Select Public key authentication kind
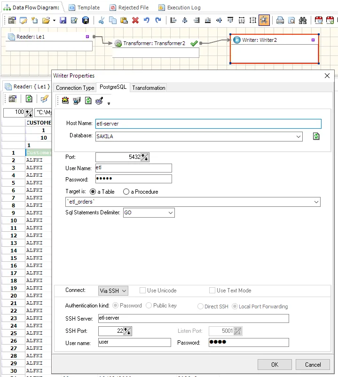338x377 pixels. click(x=149, y=306)
